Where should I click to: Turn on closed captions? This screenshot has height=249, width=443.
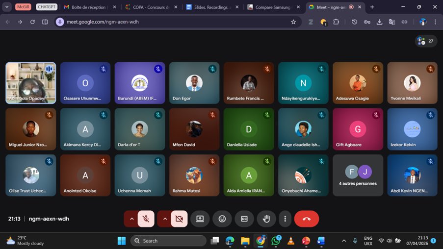(244, 219)
